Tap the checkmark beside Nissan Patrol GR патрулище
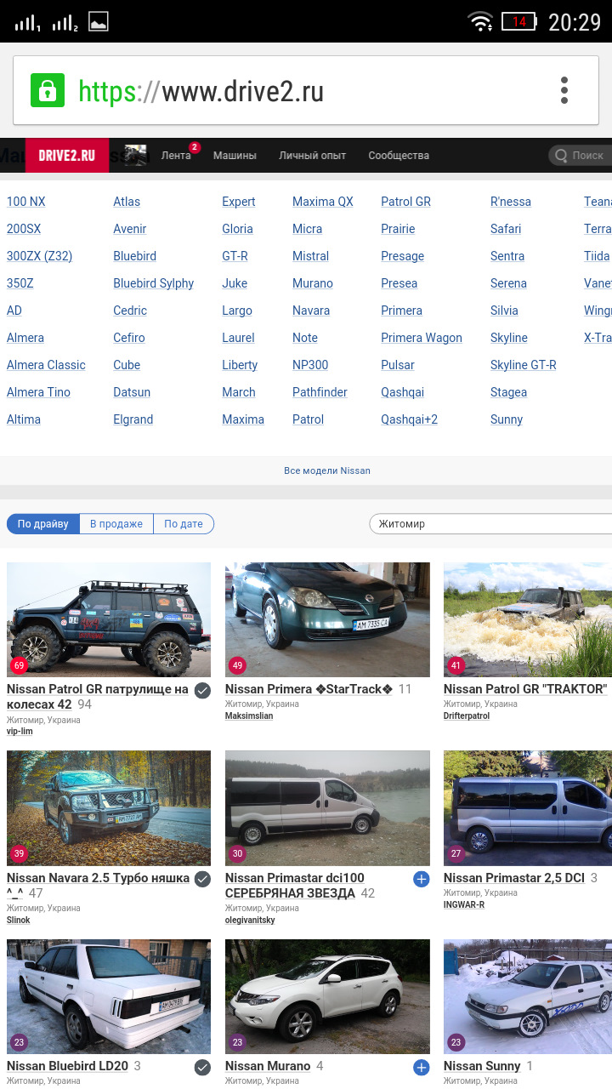The width and height of the screenshot is (612, 1089). [x=202, y=690]
